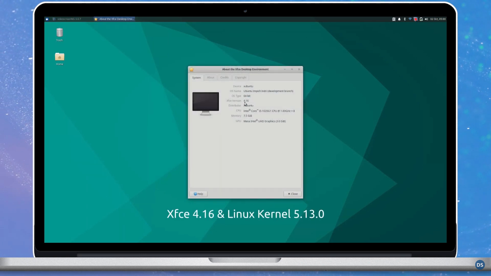Select the About the Xfce Desktop taskbar button
491x276 pixels.
(x=114, y=19)
